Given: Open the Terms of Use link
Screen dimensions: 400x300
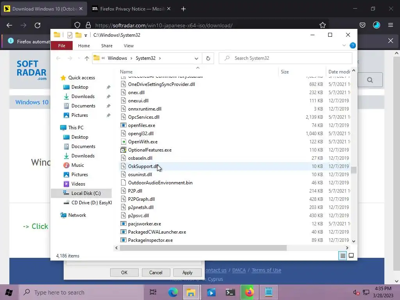Looking at the screenshot, I should coord(266,270).
